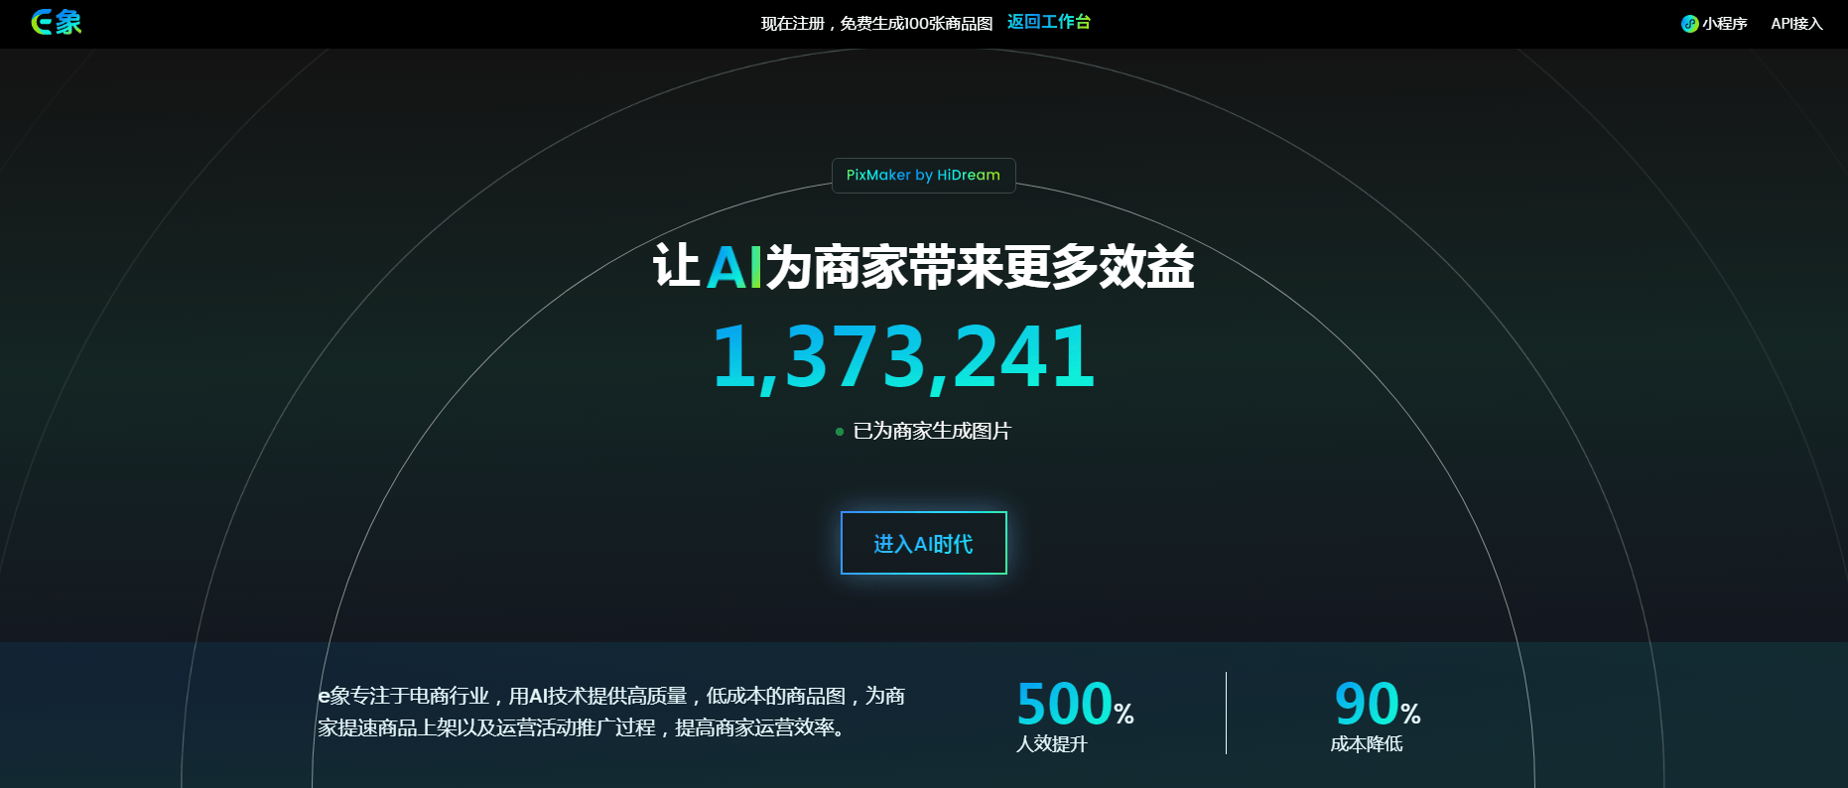Viewport: 1848px width, 788px height.
Task: Click the 让AI为商家带来更多效益 headline
Action: [x=923, y=267]
